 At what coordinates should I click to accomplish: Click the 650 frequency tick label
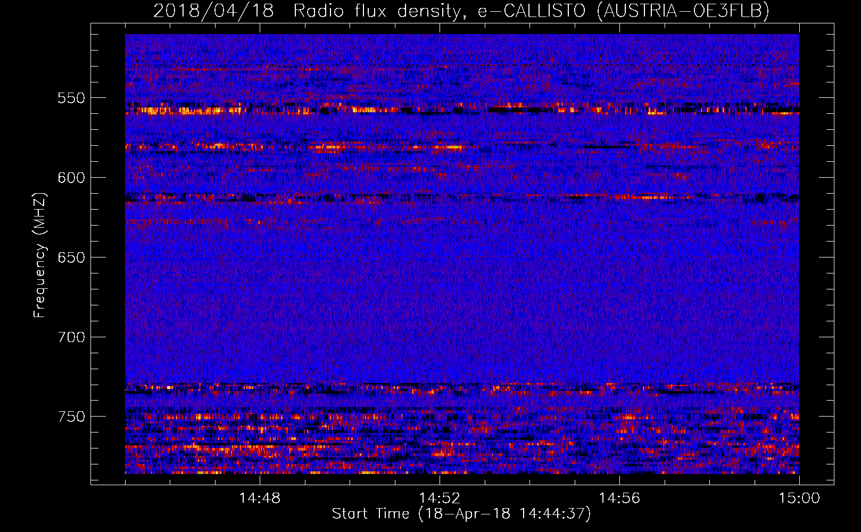(x=71, y=257)
